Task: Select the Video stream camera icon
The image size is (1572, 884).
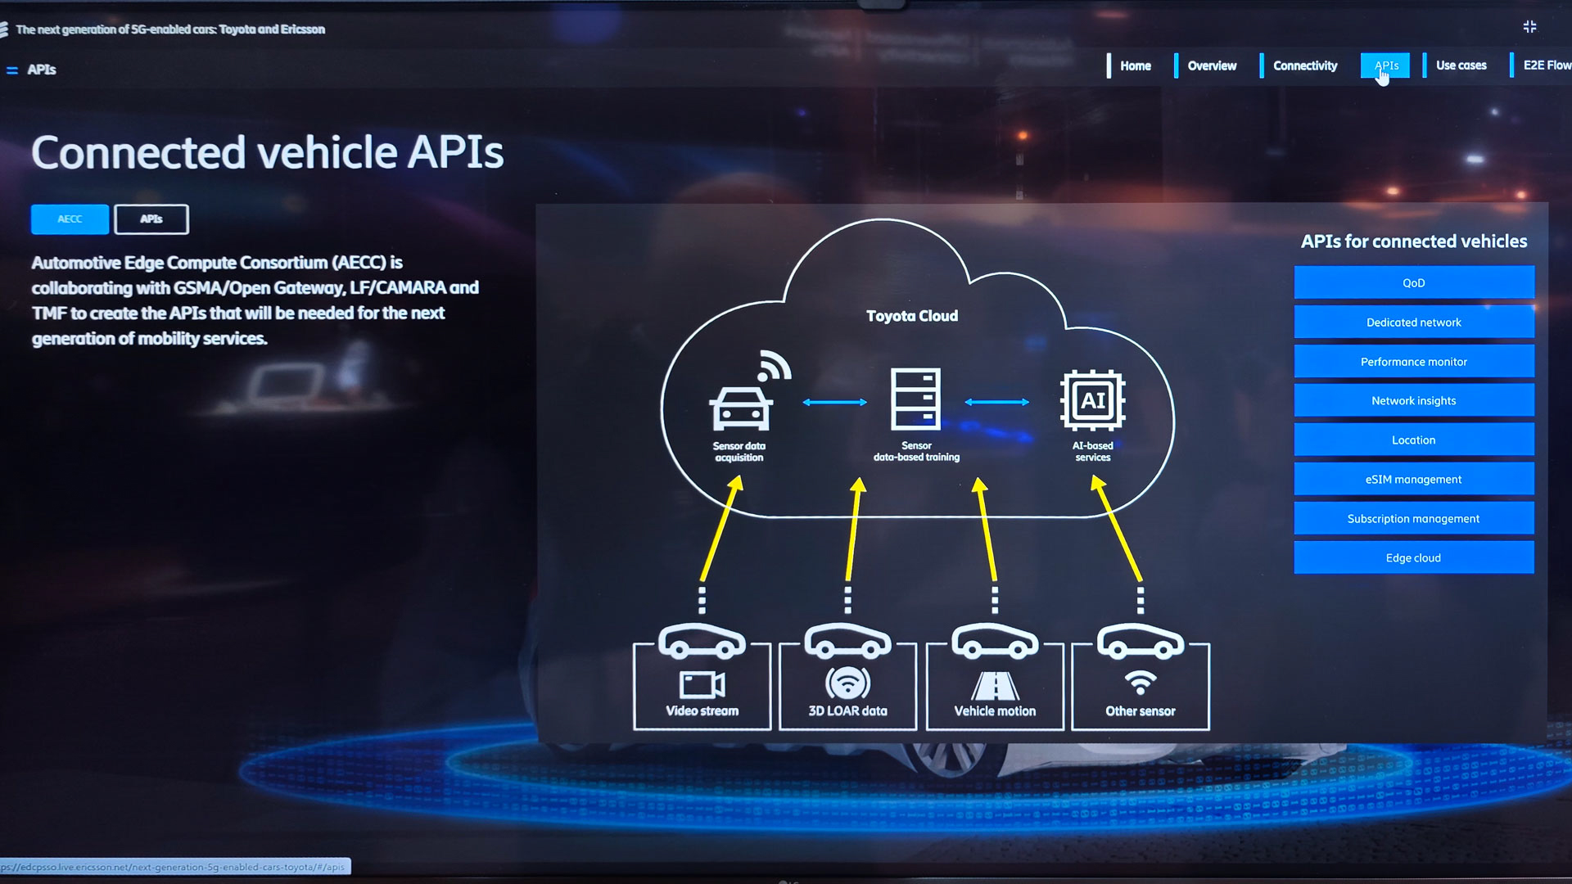Action: 702,684
